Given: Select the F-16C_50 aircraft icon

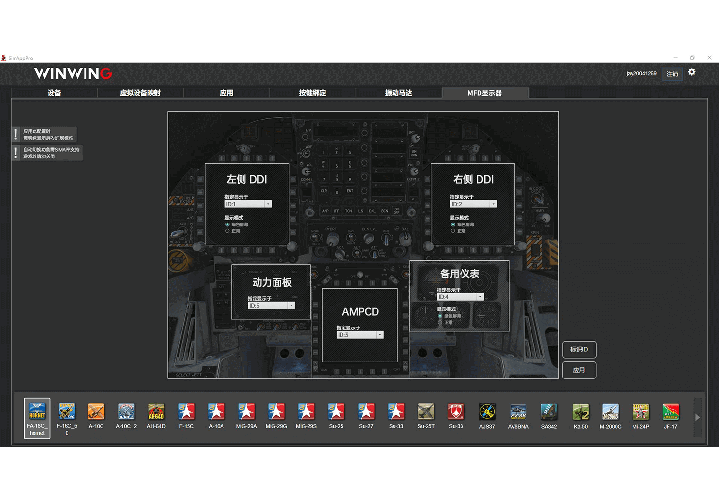Looking at the screenshot, I should coord(67,412).
